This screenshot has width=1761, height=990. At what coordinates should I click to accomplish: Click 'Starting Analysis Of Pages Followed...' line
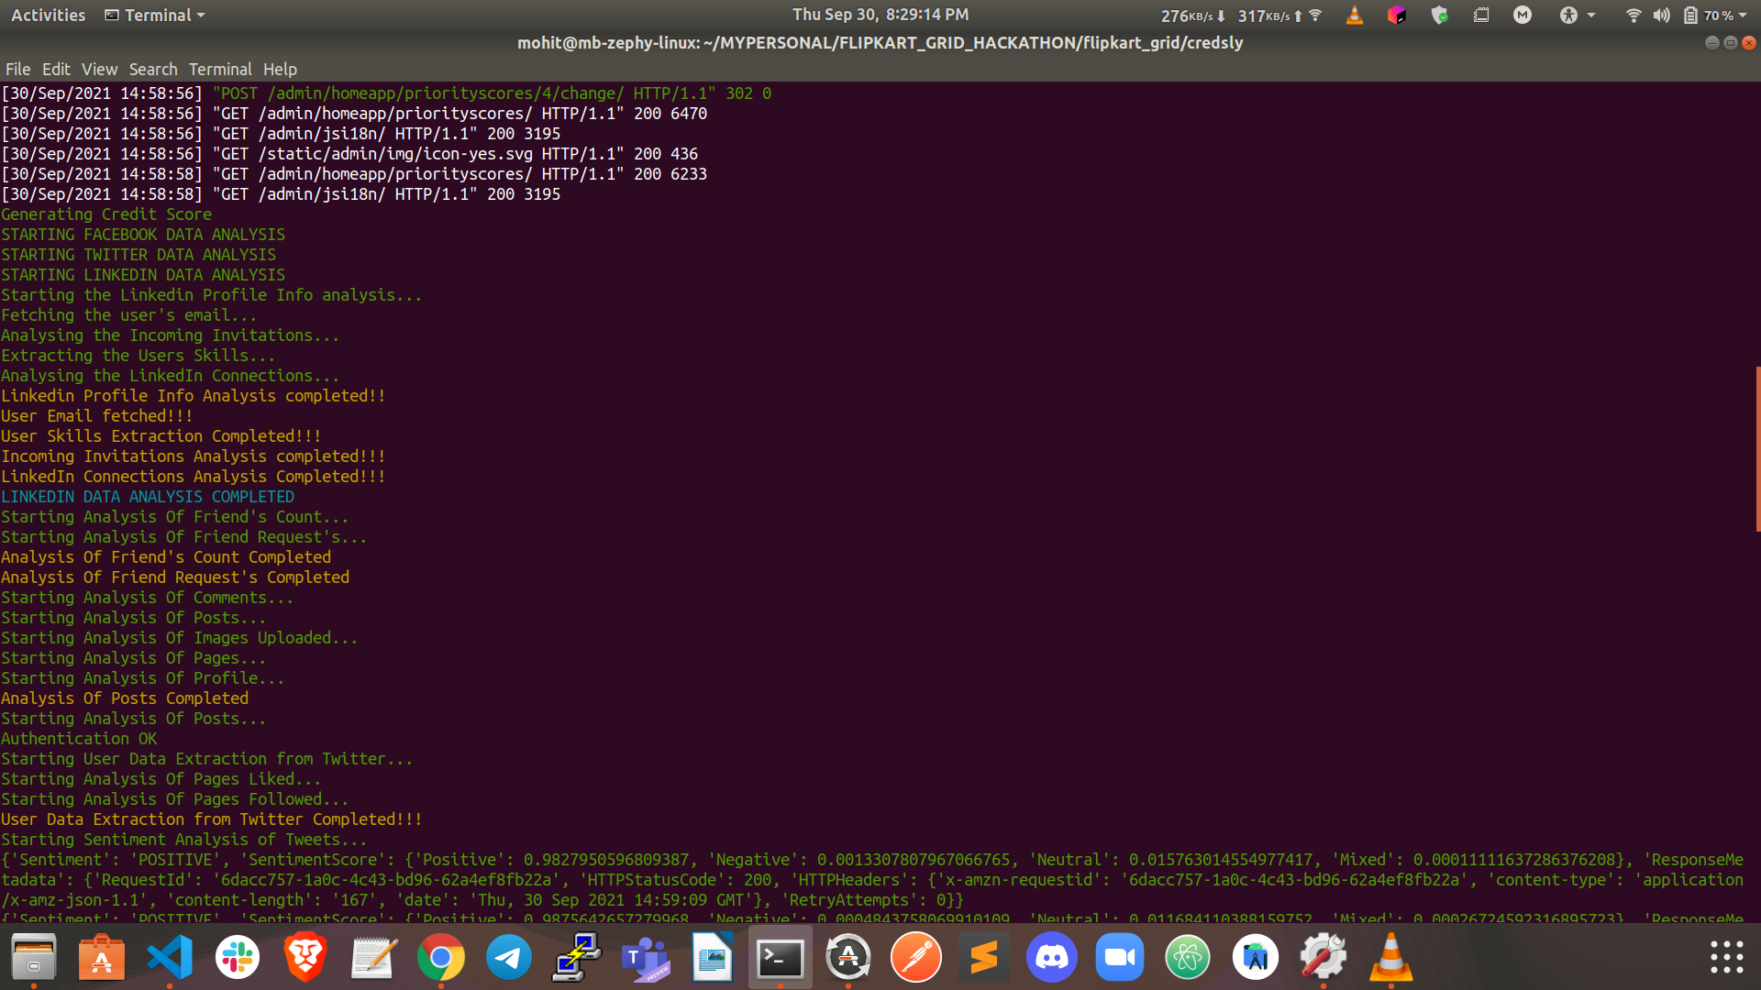[175, 799]
